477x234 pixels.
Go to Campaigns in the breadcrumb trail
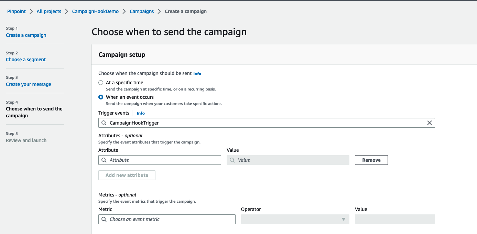coord(141,11)
